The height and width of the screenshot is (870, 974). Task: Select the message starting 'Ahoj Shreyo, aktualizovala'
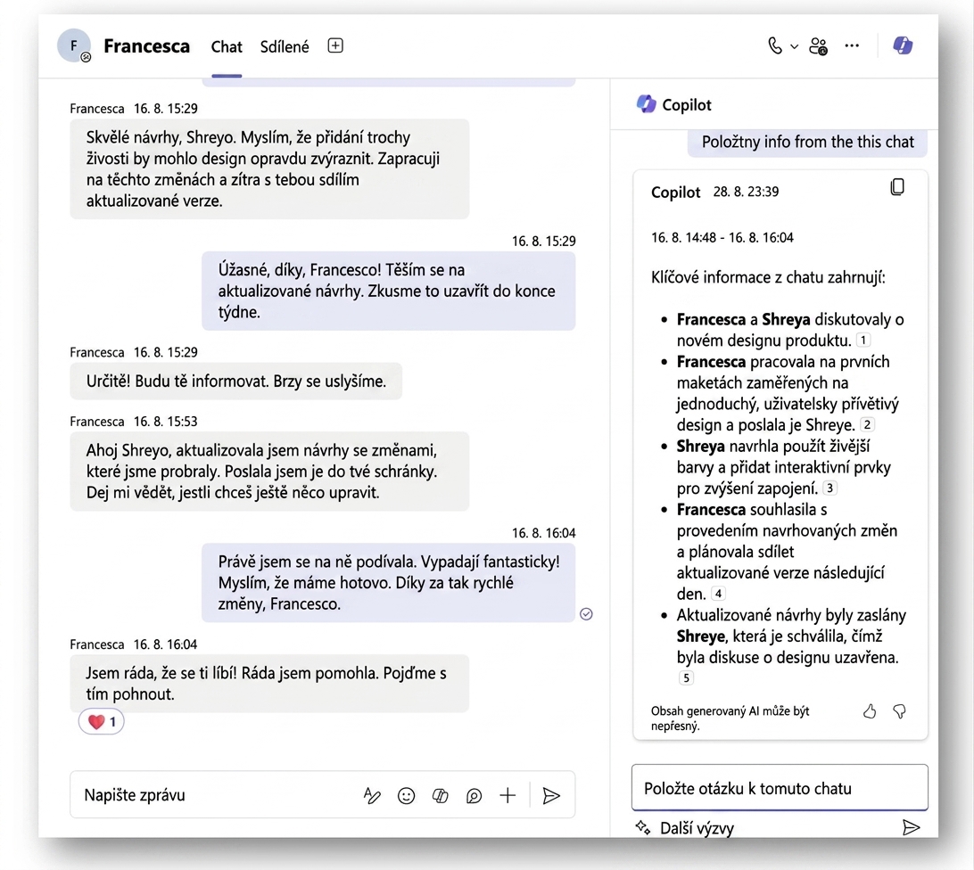pos(269,472)
